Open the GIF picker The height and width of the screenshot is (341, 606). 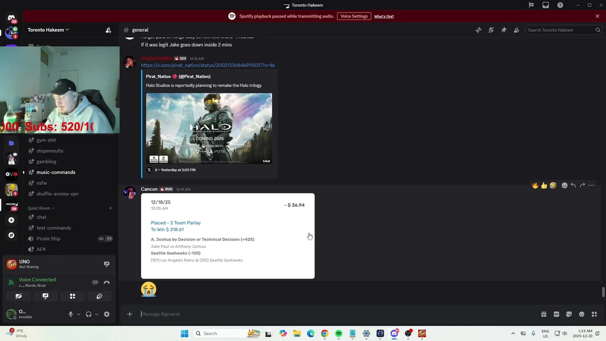(556, 314)
